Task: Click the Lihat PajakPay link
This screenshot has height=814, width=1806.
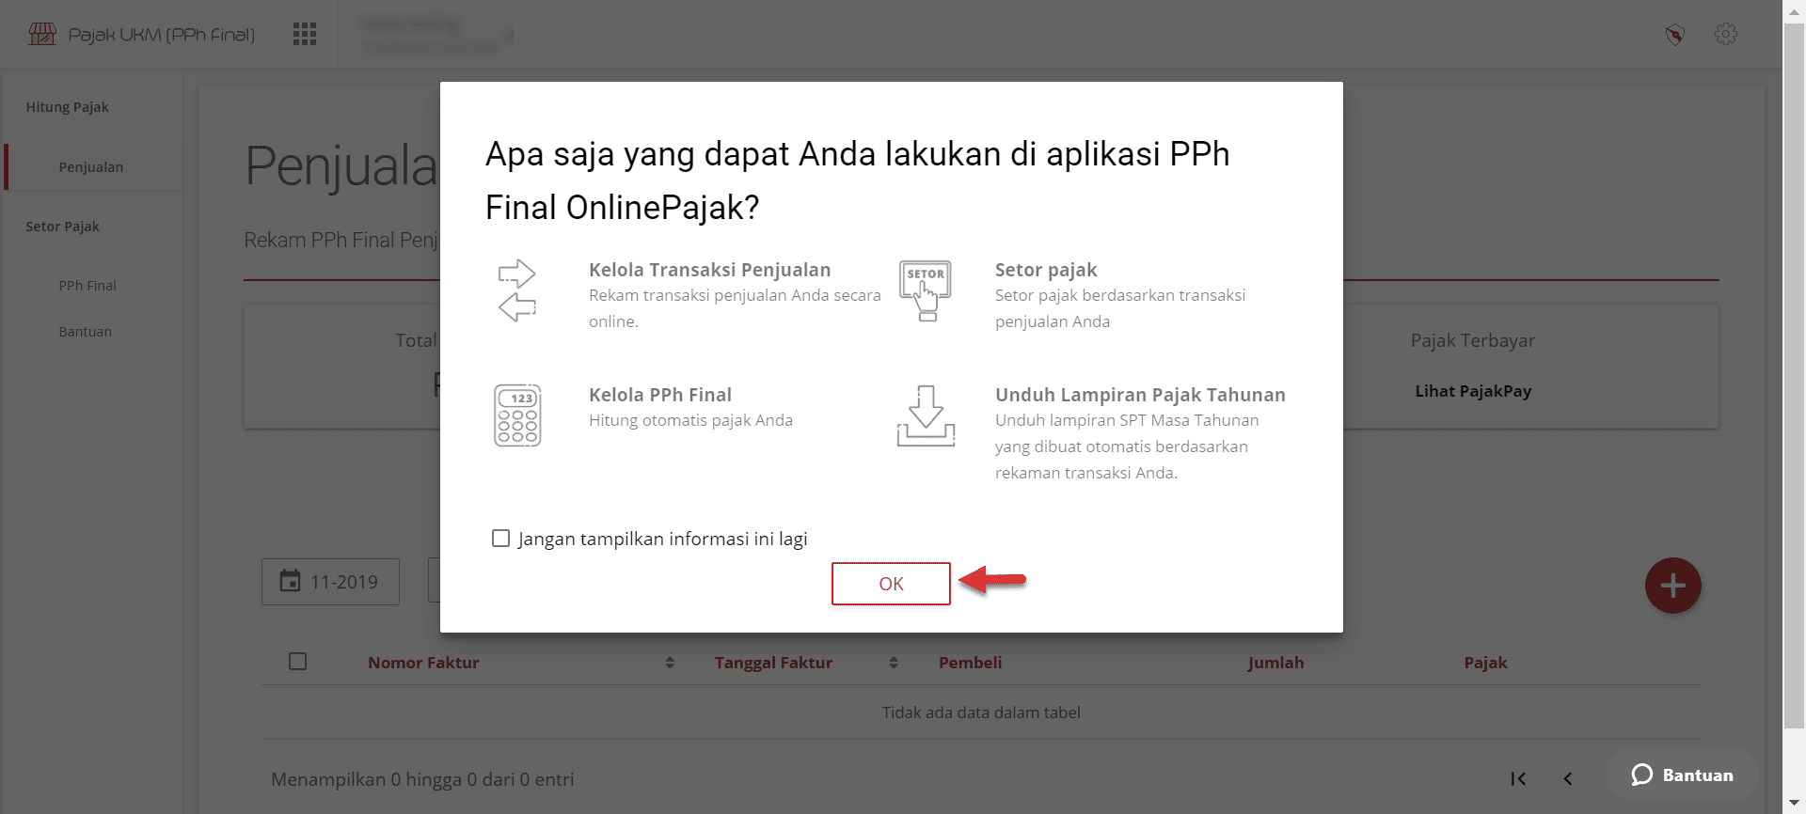Action: coord(1473,391)
